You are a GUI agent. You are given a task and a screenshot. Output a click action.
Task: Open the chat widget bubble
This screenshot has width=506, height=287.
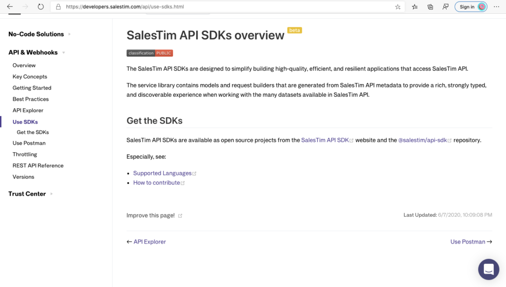tap(489, 269)
